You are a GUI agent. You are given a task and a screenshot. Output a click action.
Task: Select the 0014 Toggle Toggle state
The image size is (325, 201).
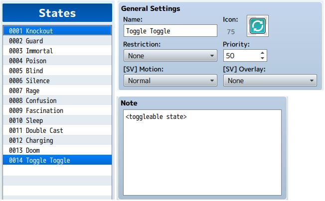pos(57,160)
